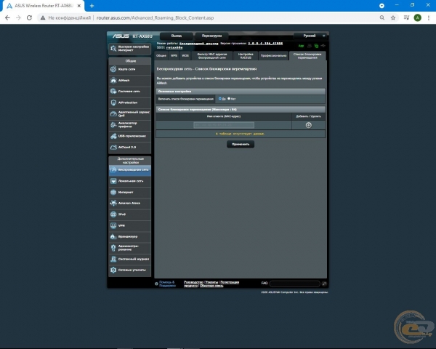This screenshot has height=349, width=436.
Task: Open the Internet (Интернет) WAN section
Action: [130, 192]
